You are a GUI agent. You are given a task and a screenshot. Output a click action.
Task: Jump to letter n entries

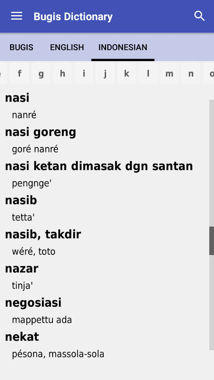(x=191, y=74)
